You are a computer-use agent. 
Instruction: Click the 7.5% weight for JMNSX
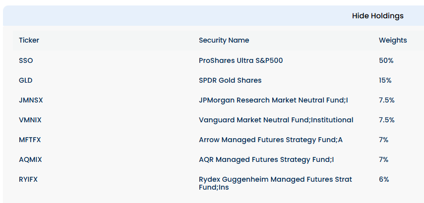[x=387, y=100]
